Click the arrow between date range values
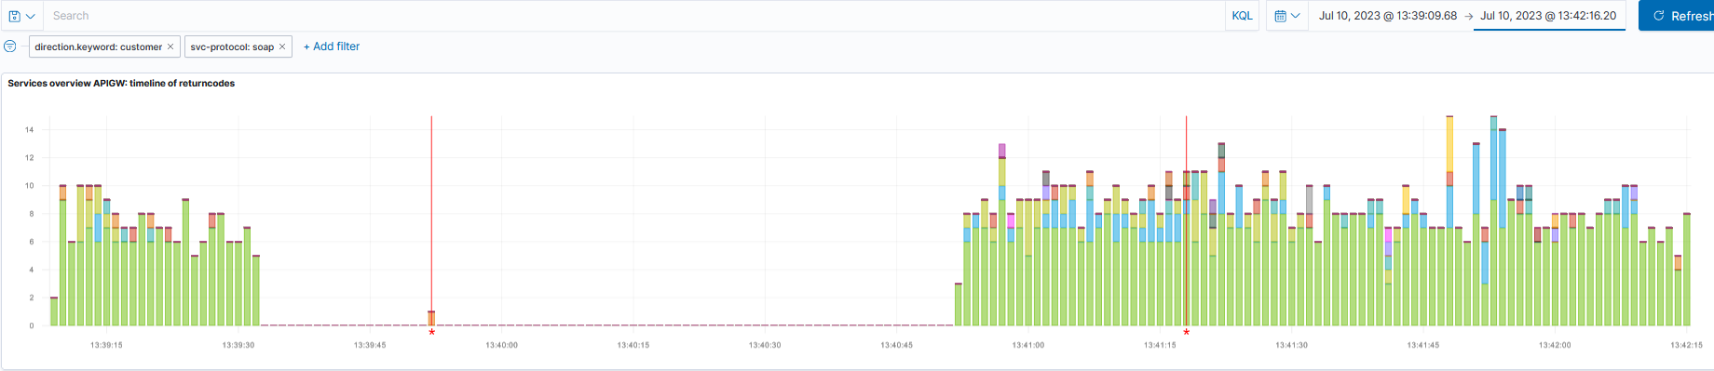 1469,16
